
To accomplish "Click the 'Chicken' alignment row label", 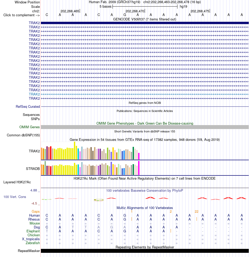I will (x=34, y=235).
